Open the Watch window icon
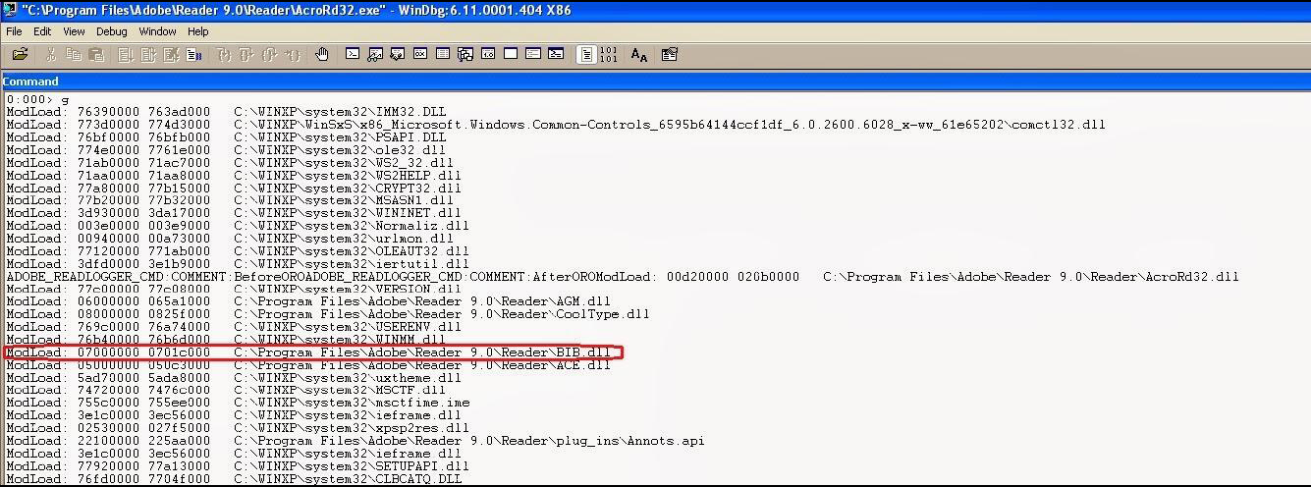The height and width of the screenshot is (487, 1312). coord(375,54)
